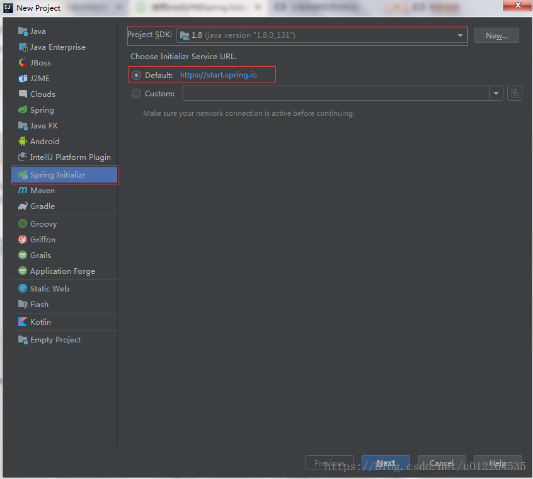
Task: Choose Empty Project entry
Action: click(x=64, y=340)
